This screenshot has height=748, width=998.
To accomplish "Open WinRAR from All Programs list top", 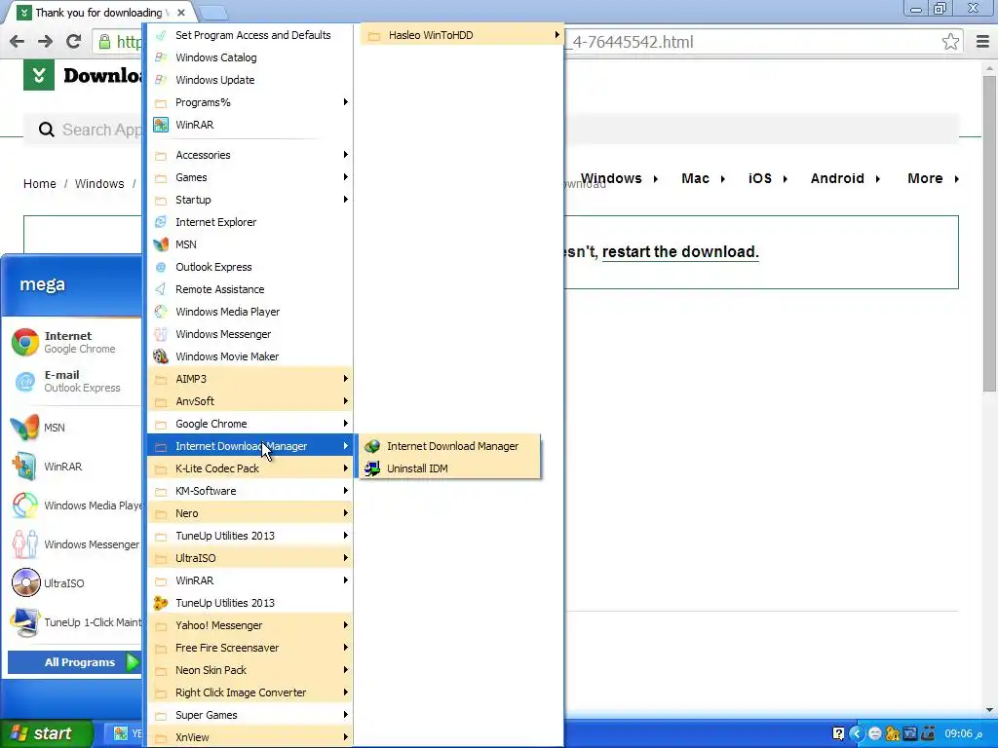I will pyautogui.click(x=250, y=125).
